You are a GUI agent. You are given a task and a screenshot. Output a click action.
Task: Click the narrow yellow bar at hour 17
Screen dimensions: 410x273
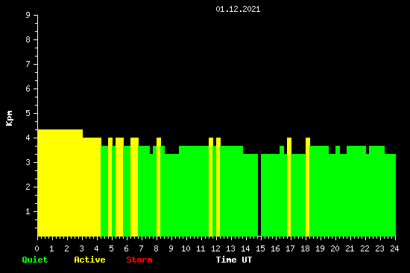click(289, 187)
